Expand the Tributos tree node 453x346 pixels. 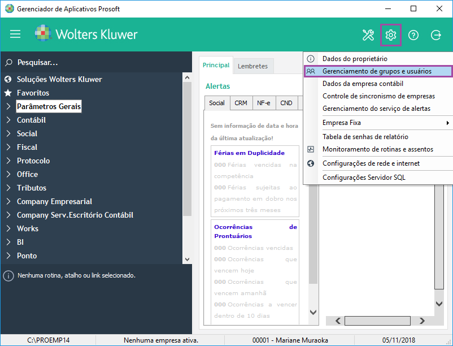pyautogui.click(x=8, y=188)
